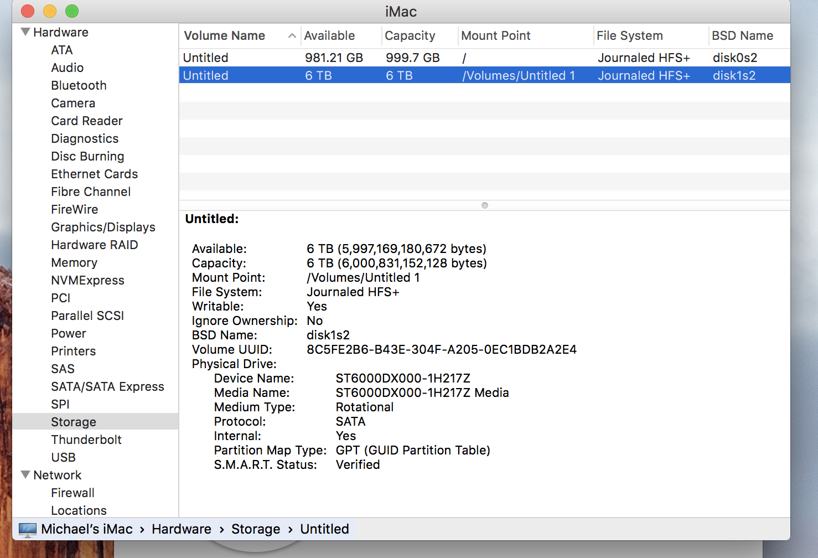Click the 981.21 GB available cell
This screenshot has height=558, width=818.
(334, 58)
